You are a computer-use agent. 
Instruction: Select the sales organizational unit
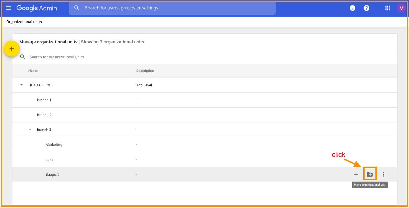[50, 159]
